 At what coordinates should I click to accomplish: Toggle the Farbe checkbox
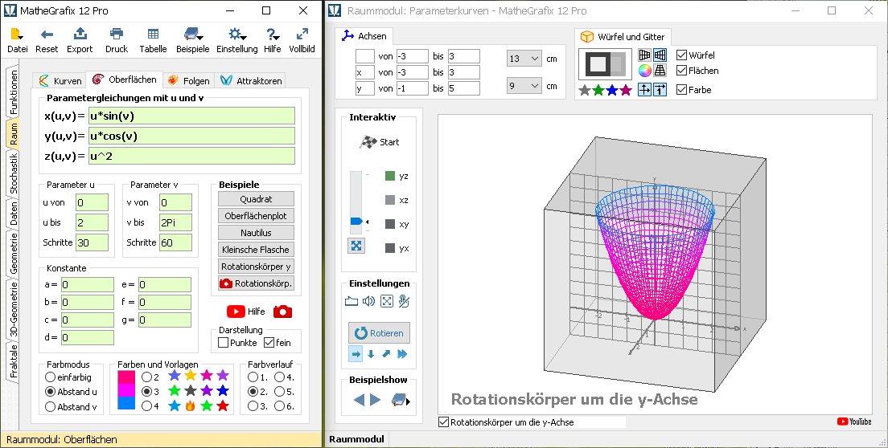[x=682, y=90]
